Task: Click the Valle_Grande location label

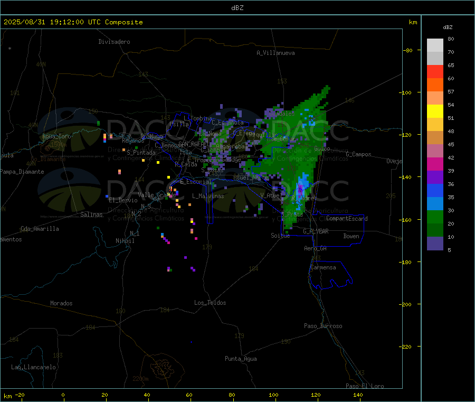Action: point(157,195)
